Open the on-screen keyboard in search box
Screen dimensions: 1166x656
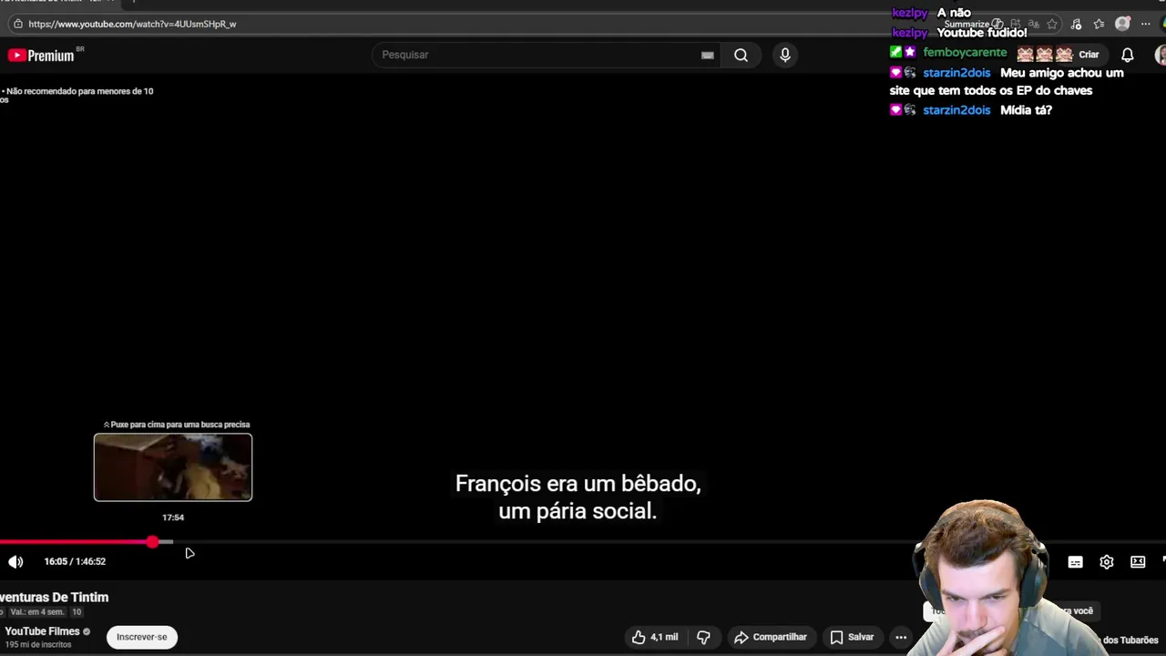tap(707, 55)
